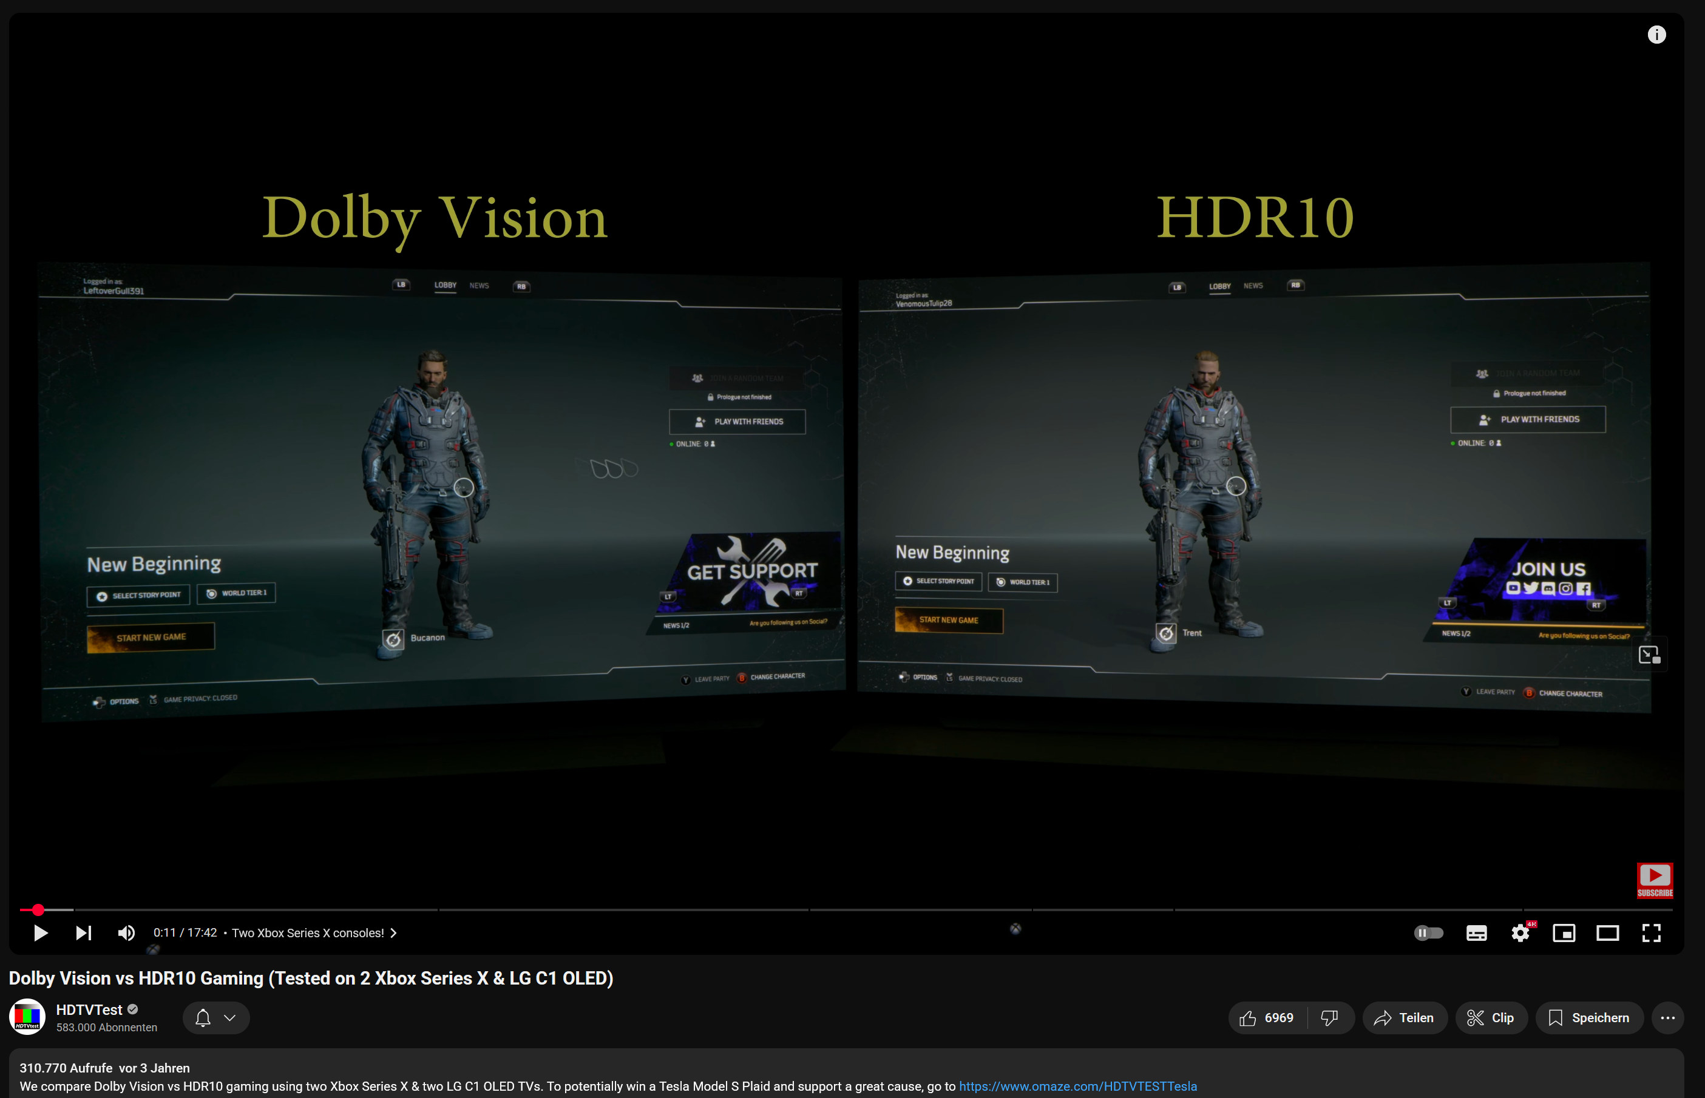Switch to theater mode
This screenshot has height=1098, width=1705.
[x=1608, y=932]
